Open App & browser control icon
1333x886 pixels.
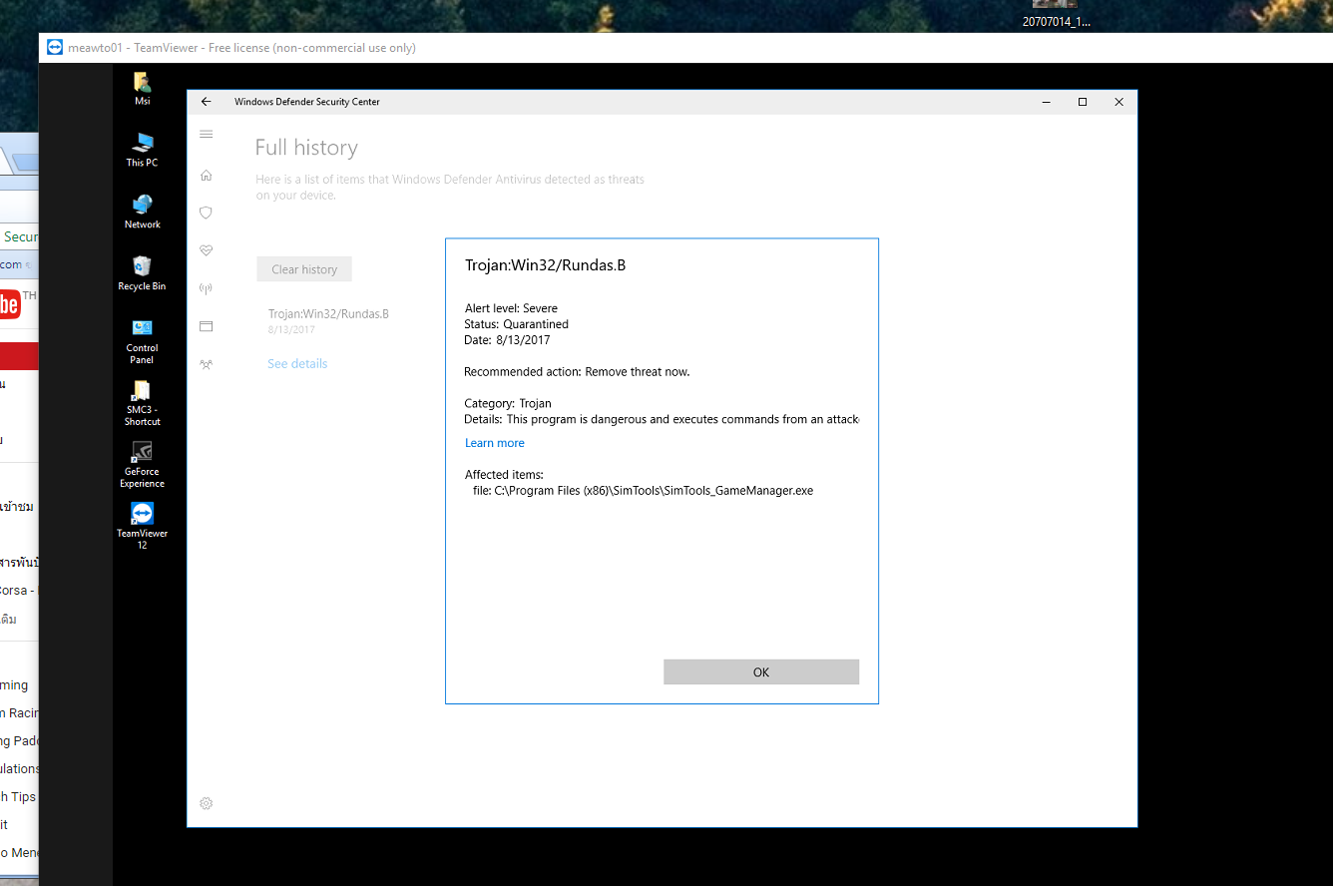pyautogui.click(x=207, y=326)
